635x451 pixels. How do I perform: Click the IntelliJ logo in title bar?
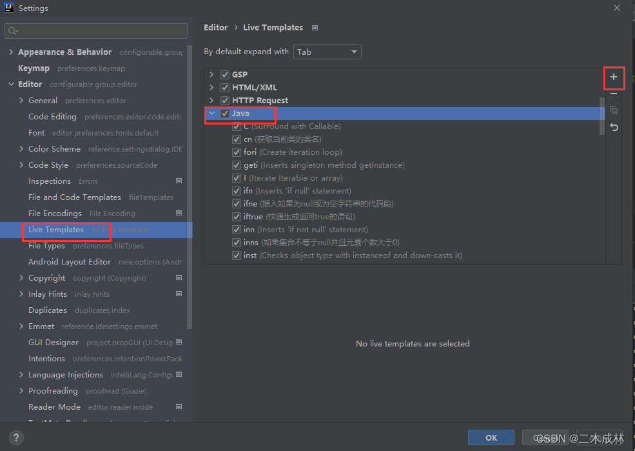click(x=8, y=8)
